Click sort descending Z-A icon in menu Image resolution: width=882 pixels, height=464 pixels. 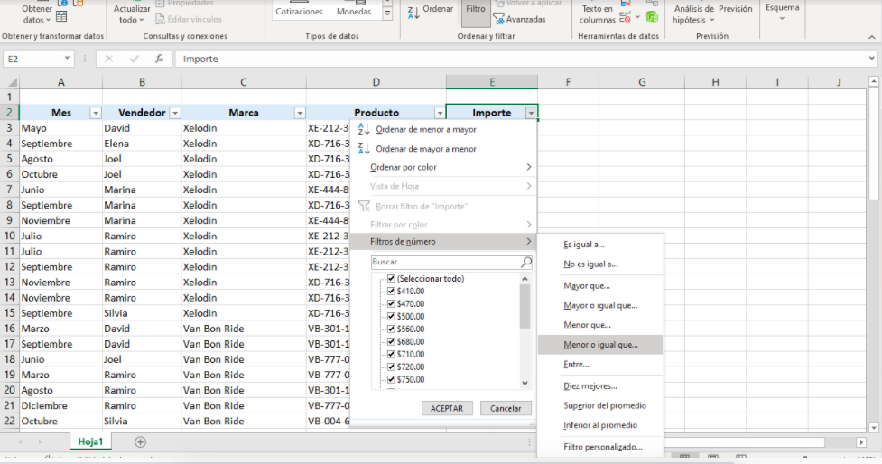[x=364, y=148]
